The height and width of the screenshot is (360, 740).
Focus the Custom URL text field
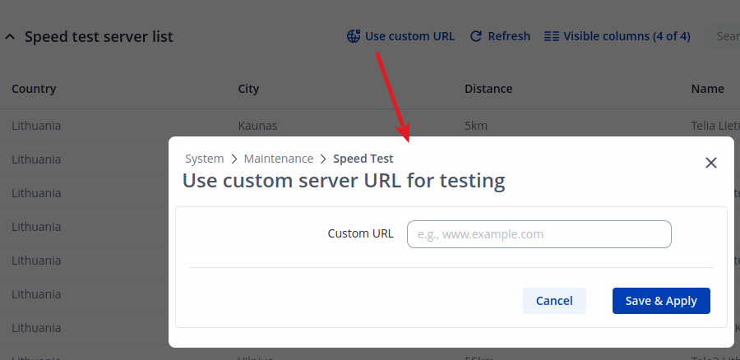(539, 233)
